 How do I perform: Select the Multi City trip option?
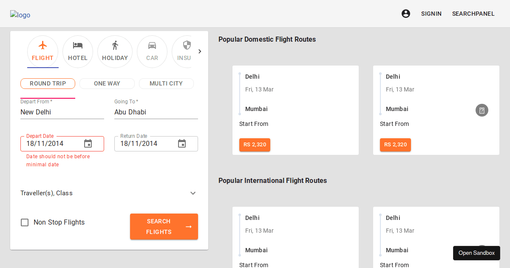(x=166, y=83)
